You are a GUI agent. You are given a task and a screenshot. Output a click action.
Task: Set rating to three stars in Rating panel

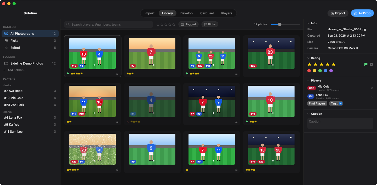tap(321, 64)
